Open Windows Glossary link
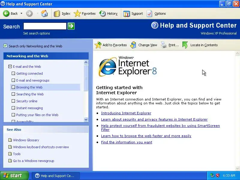Image resolution: width=240 pixels, height=180 pixels. tap(26, 140)
